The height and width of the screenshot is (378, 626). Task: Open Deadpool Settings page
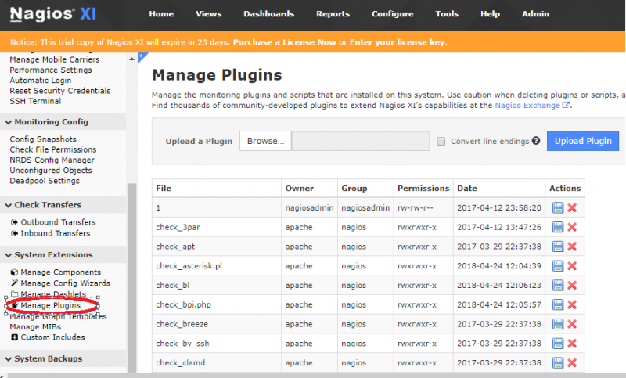(45, 181)
